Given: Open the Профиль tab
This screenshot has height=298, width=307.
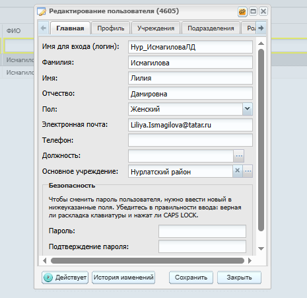Looking at the screenshot, I should pyautogui.click(x=111, y=28).
